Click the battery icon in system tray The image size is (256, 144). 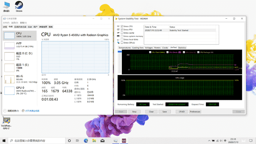coord(213,141)
